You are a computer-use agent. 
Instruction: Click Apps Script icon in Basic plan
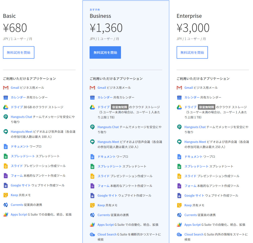(x=6, y=214)
